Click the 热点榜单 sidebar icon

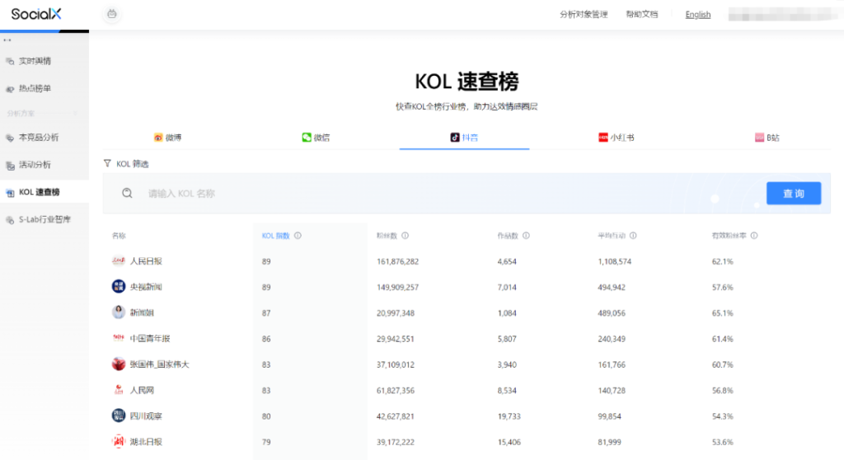[x=10, y=89]
